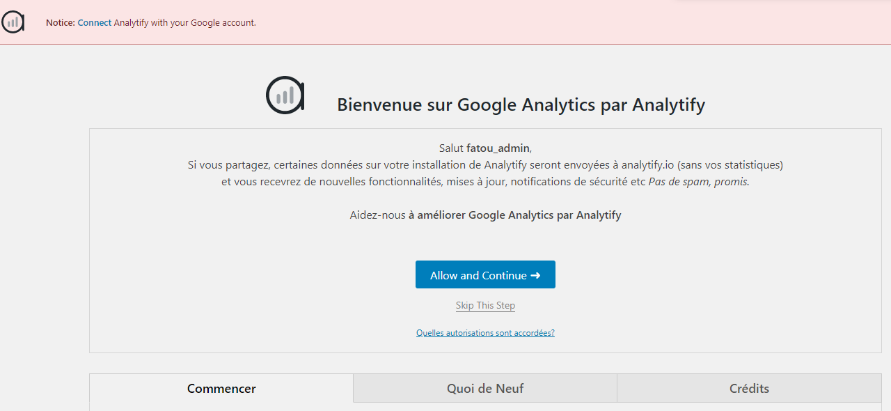
Task: Switch to the Commencer tab
Action: coord(221,388)
